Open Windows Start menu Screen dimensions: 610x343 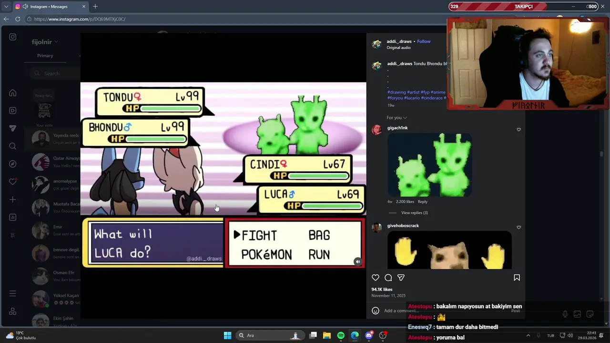[227, 335]
